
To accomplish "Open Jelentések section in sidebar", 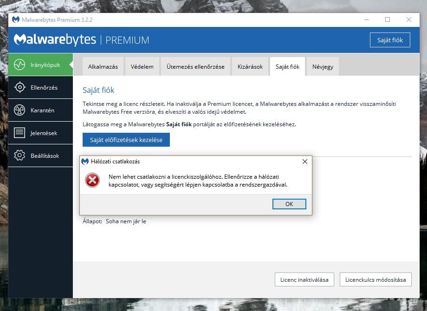I will [x=40, y=133].
